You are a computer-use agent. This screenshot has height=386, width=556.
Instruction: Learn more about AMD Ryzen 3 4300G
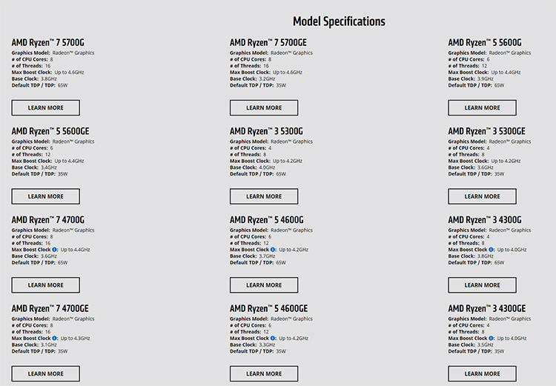(483, 285)
